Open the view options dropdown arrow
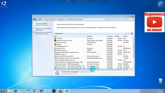The image size is (165, 93). click(128, 33)
